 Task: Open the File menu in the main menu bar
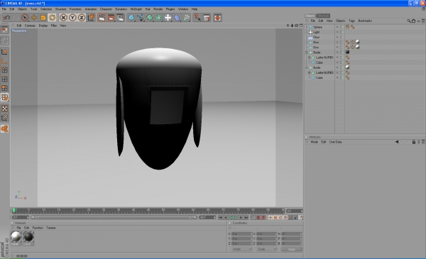coord(4,9)
